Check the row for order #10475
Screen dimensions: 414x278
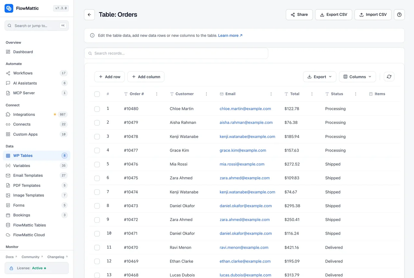point(97,178)
